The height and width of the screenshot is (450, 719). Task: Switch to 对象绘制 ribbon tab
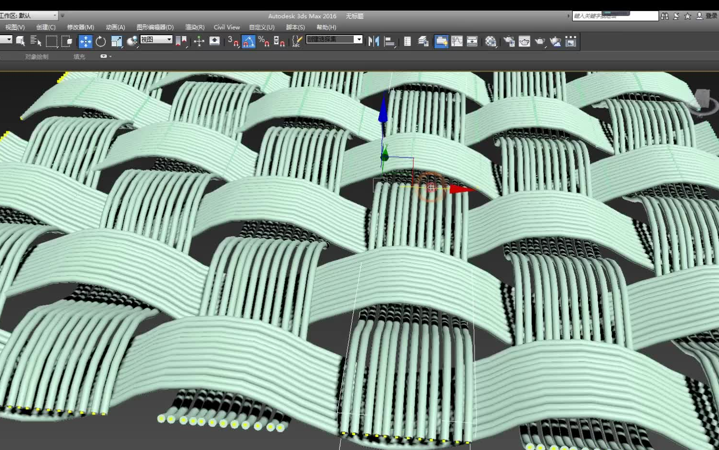coord(37,57)
